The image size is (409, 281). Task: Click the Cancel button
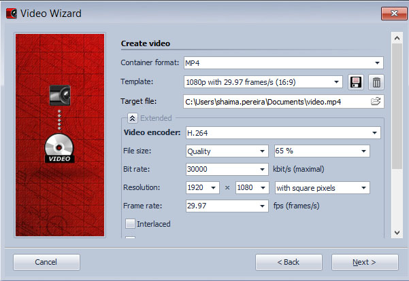click(46, 262)
